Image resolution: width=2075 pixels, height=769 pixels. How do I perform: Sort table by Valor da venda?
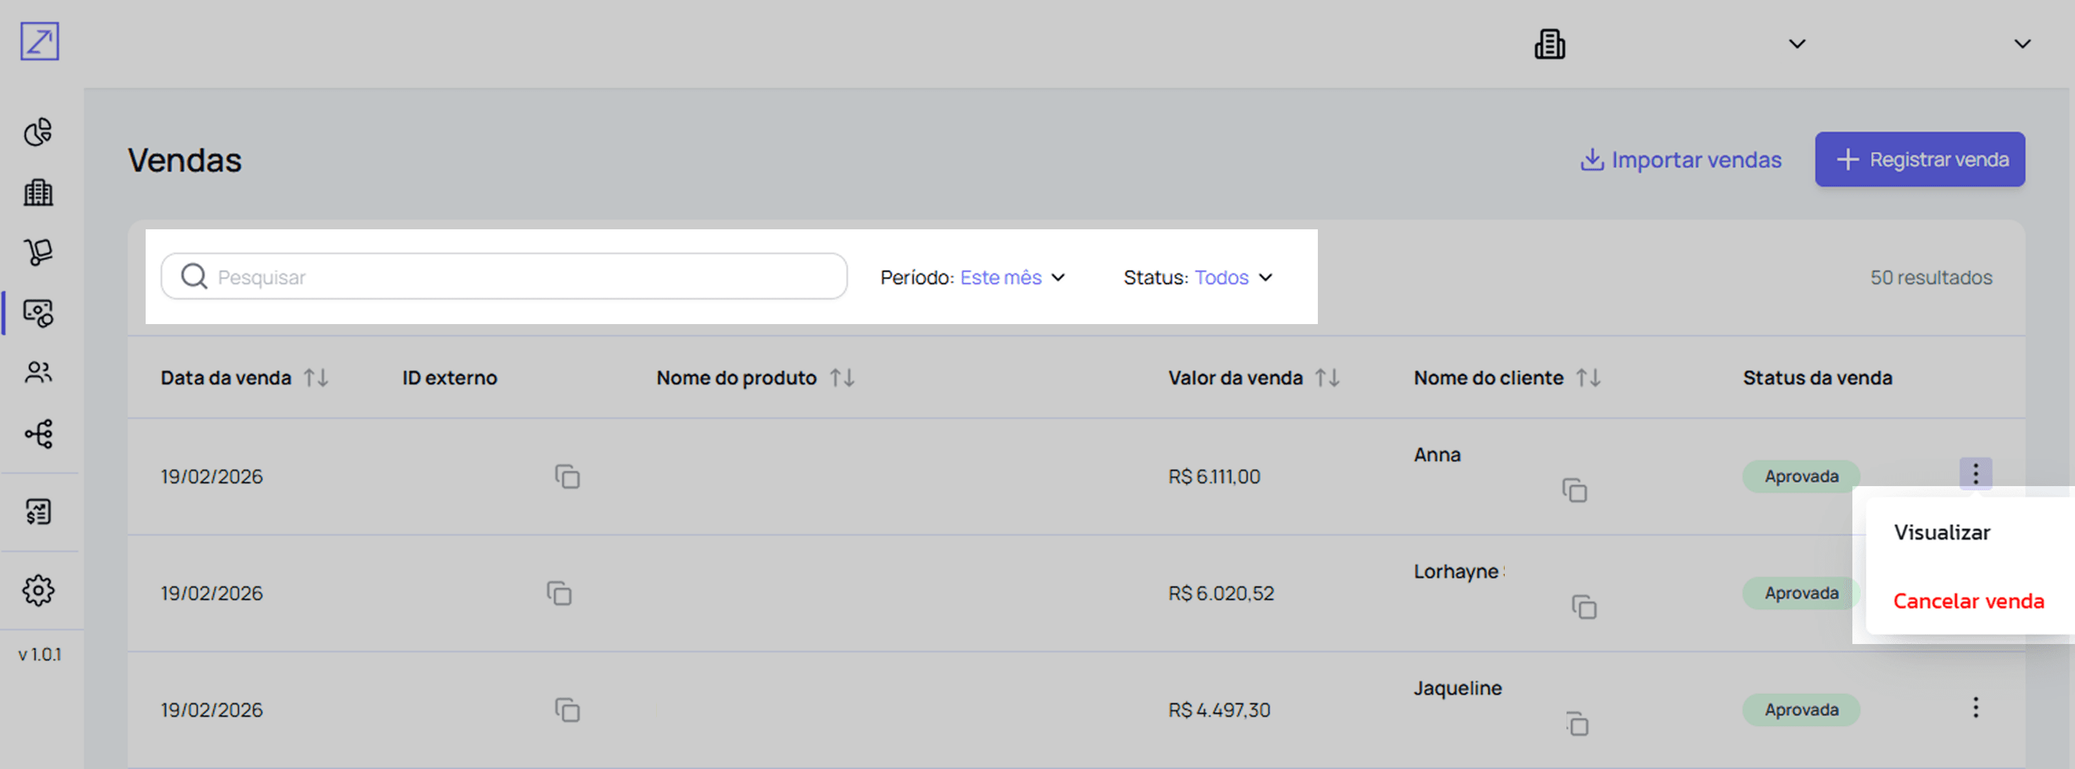1327,378
